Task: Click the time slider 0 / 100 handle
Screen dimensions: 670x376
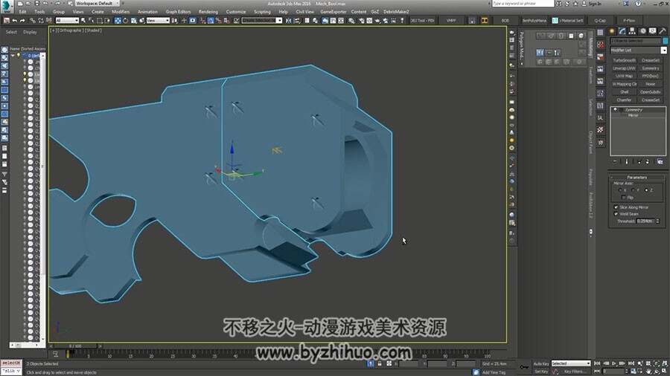Action: tap(75, 346)
